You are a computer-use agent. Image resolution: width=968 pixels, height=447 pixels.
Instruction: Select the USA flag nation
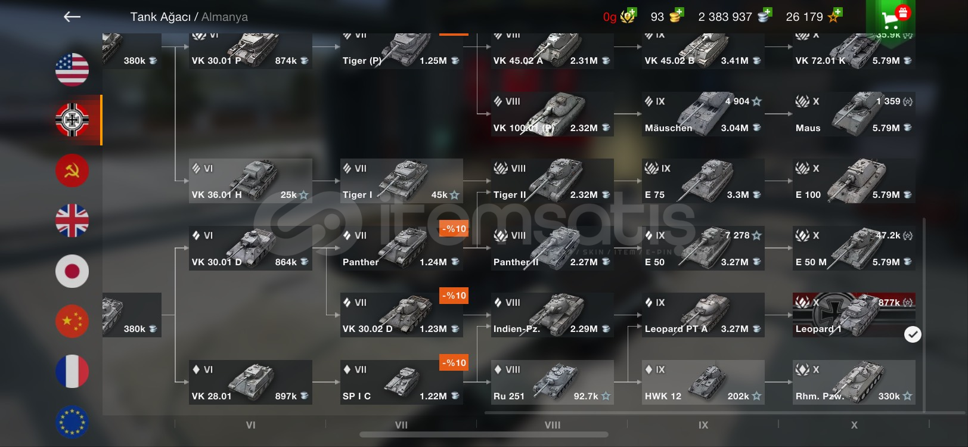click(72, 70)
